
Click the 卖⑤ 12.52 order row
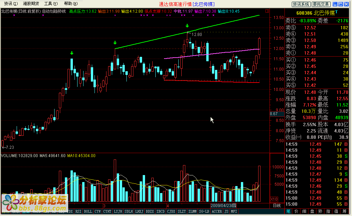(316, 28)
